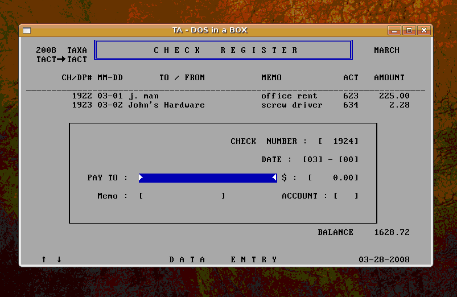The height and width of the screenshot is (297, 457).
Task: Close the DOS in a BOX window
Action: pyautogui.click(x=423, y=31)
